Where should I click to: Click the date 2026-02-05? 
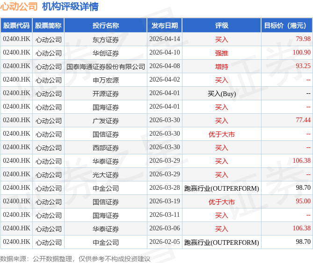165,242
